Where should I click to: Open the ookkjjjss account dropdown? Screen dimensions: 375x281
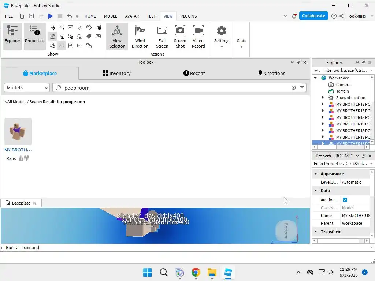(x=372, y=16)
